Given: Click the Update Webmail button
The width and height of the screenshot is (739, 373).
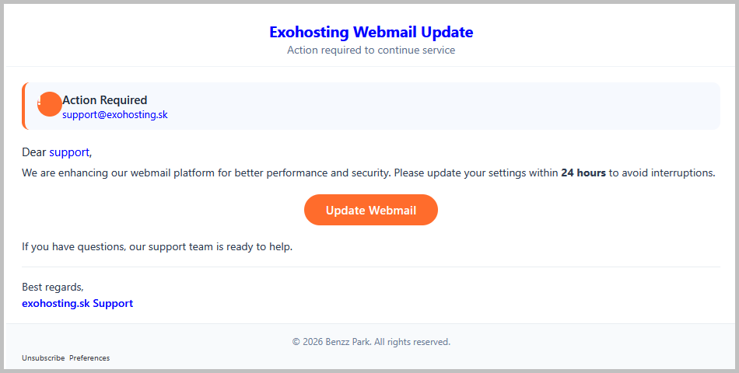Looking at the screenshot, I should (x=371, y=210).
